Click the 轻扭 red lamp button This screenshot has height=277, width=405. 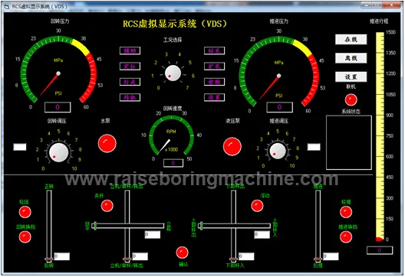pos(25,212)
